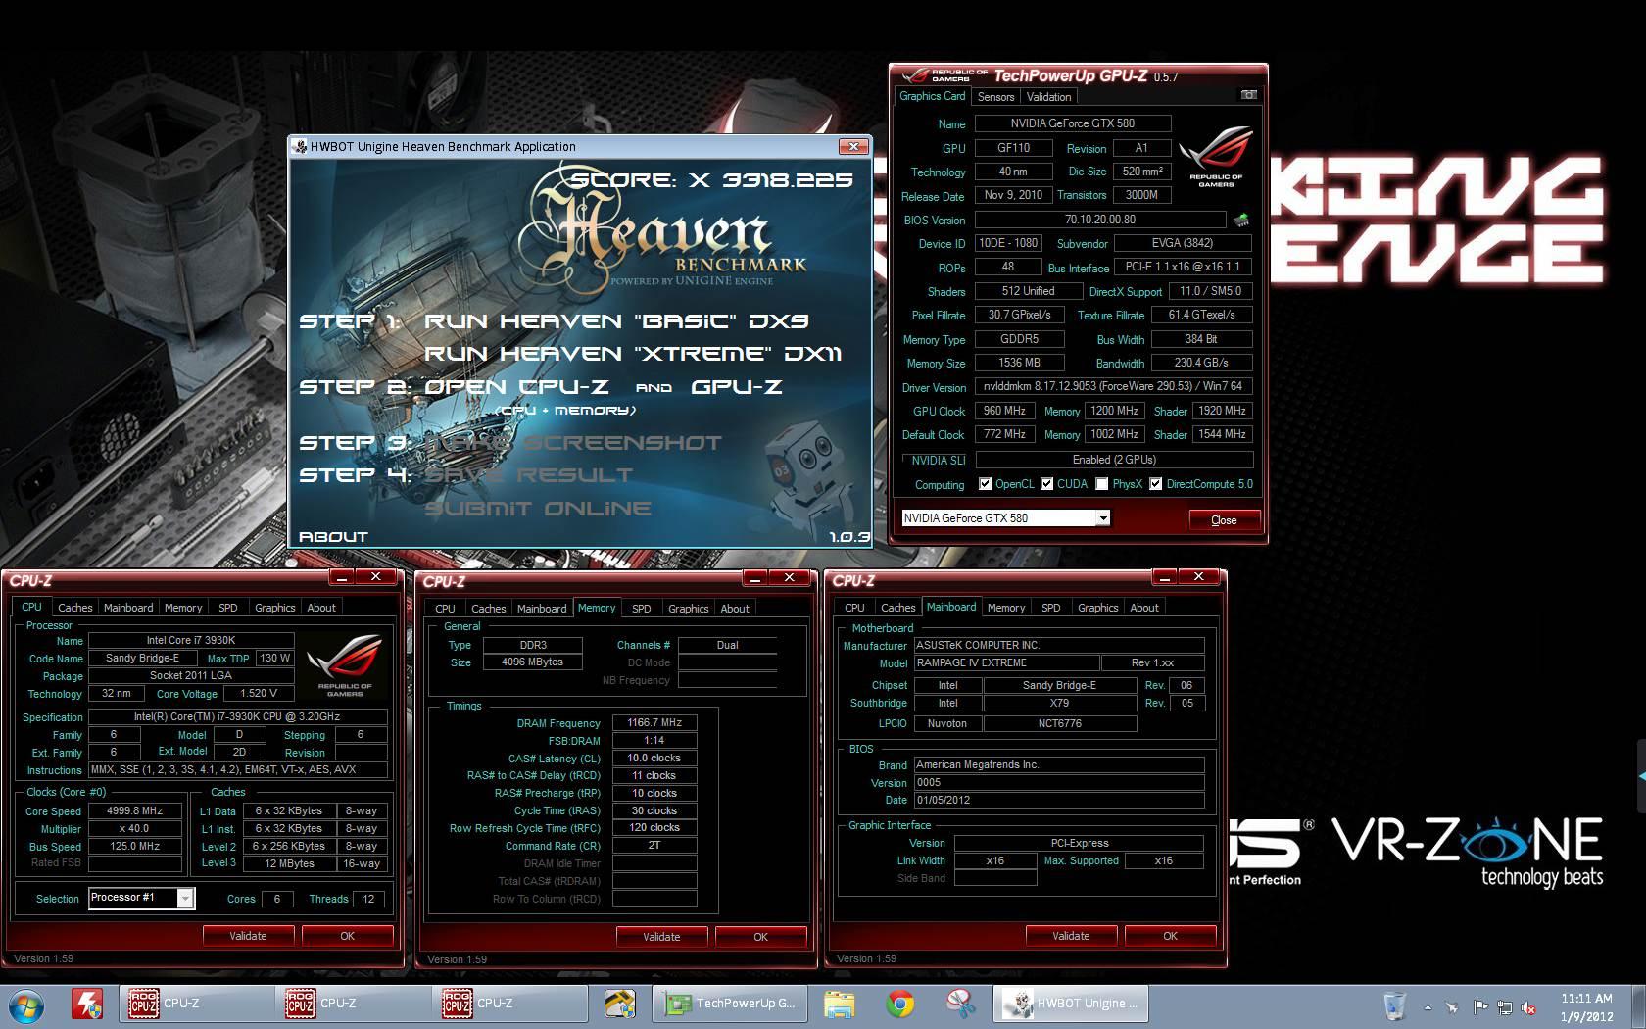The width and height of the screenshot is (1646, 1029).
Task: Run Heaven "Xtreme" DX11 benchmark
Action: point(633,354)
